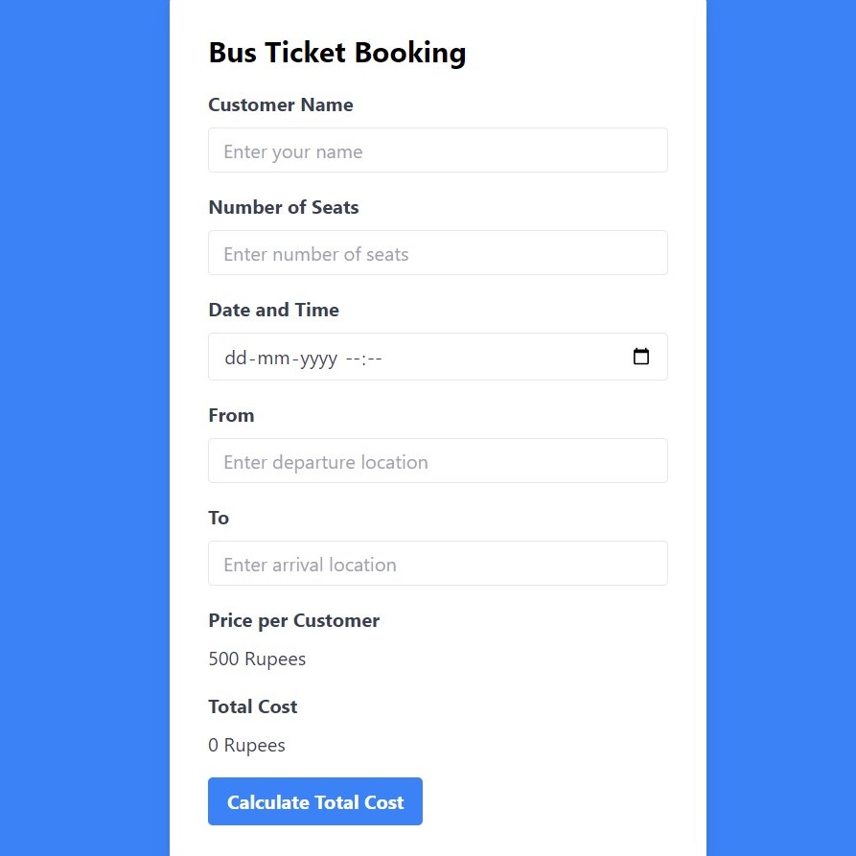
Task: Click the Date and Time label
Action: (273, 310)
